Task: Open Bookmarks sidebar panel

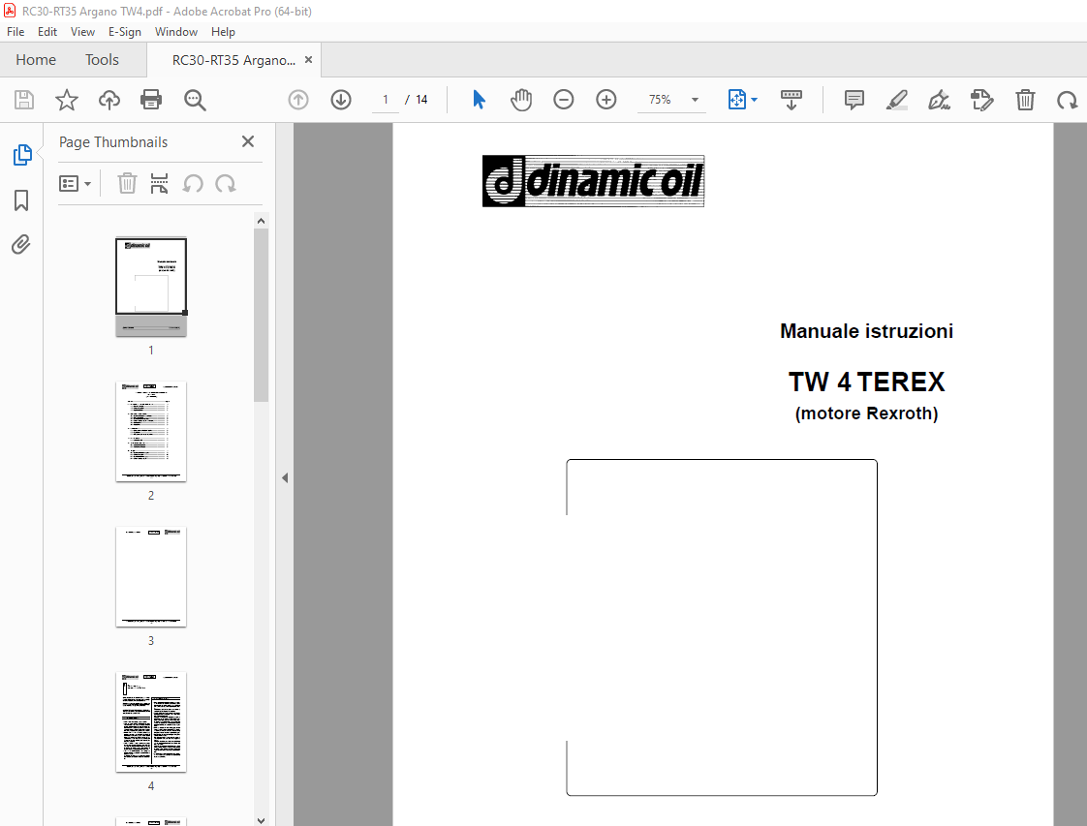Action: pos(21,200)
